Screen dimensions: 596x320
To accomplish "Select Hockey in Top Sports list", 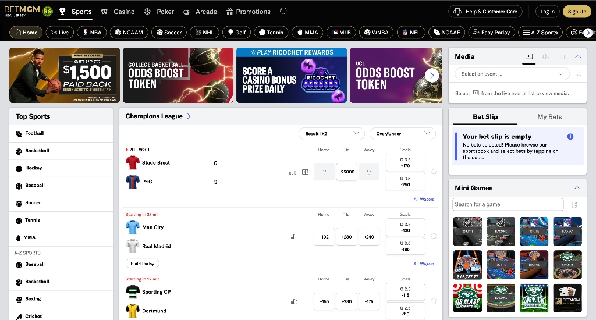I will pyautogui.click(x=61, y=168).
